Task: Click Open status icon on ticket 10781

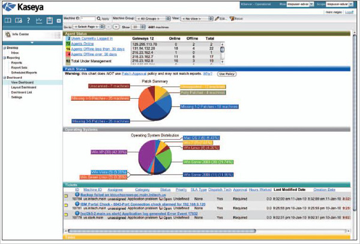Action: [x=161, y=208]
